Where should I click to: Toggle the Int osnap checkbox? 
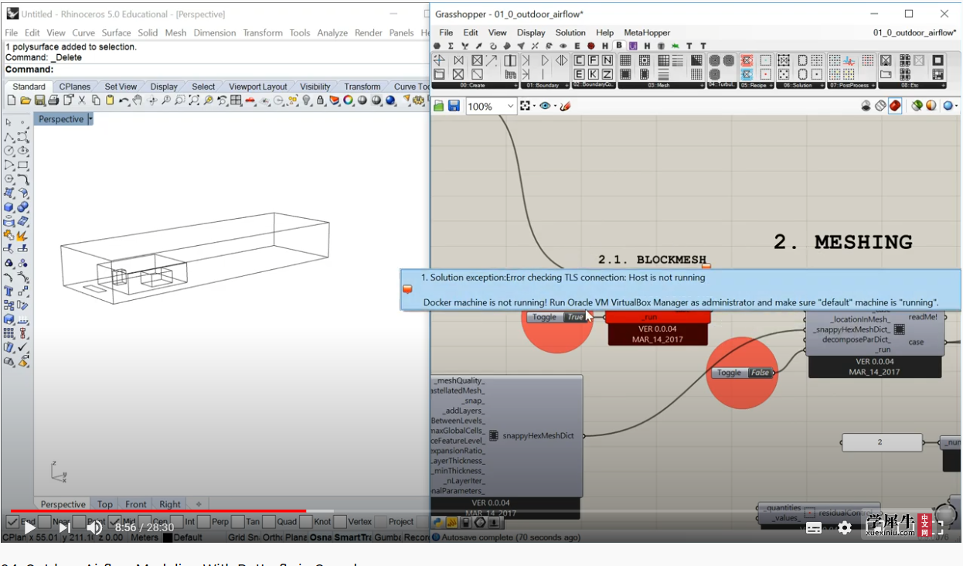[x=178, y=522]
